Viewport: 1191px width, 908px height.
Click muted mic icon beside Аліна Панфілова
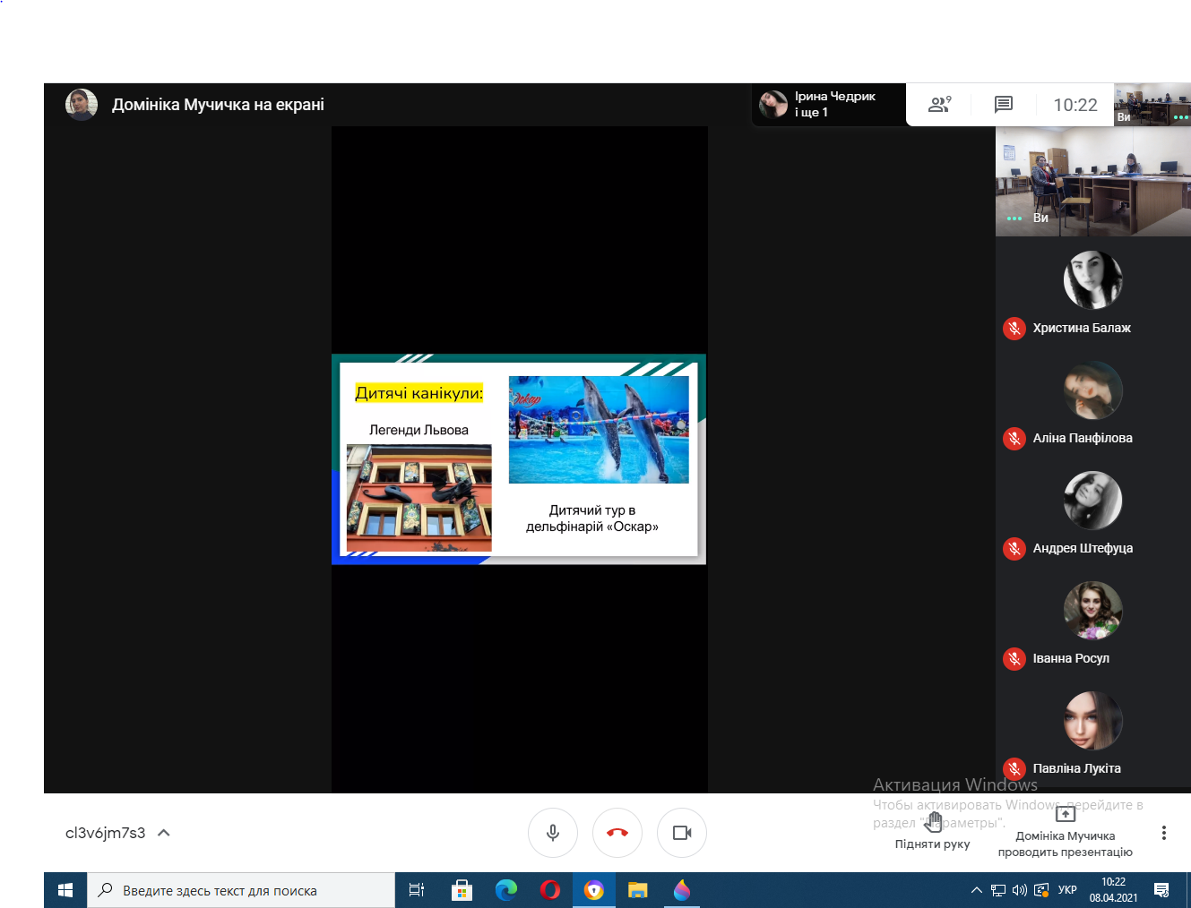[1014, 439]
